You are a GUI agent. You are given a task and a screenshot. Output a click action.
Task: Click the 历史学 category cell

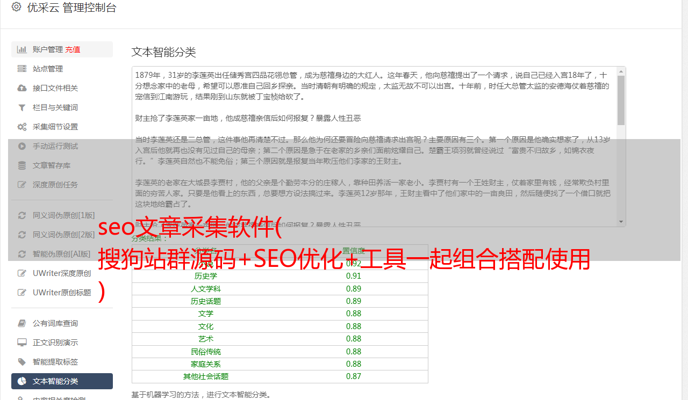click(206, 276)
